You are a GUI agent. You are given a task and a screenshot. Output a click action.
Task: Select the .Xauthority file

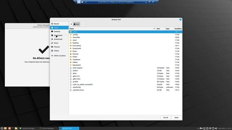[x=125, y=87]
